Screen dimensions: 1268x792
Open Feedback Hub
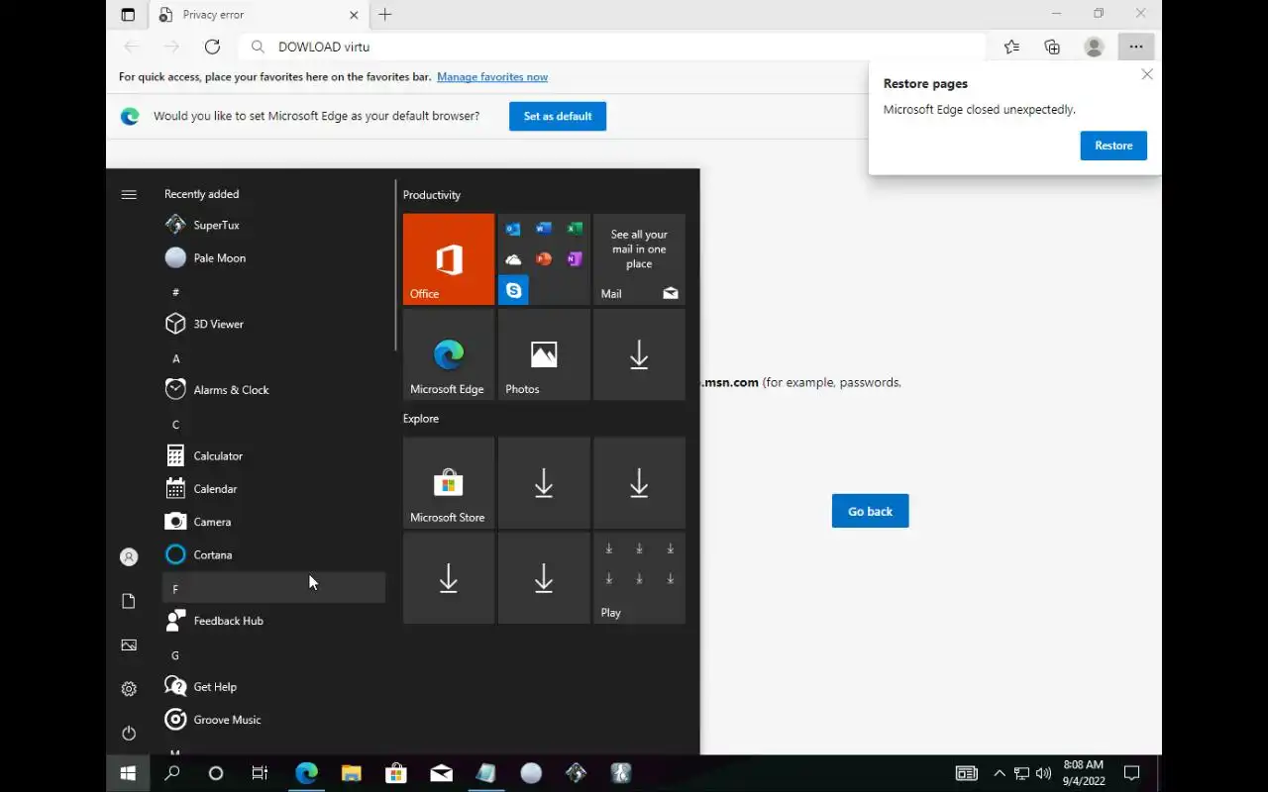point(273,621)
